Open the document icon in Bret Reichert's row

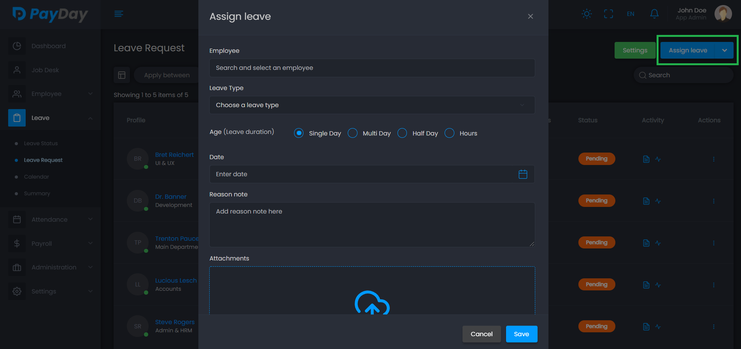[x=646, y=159]
